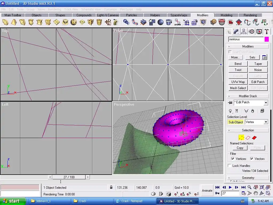
Task: Click the Pan hand viewport tool
Action: pos(256,193)
